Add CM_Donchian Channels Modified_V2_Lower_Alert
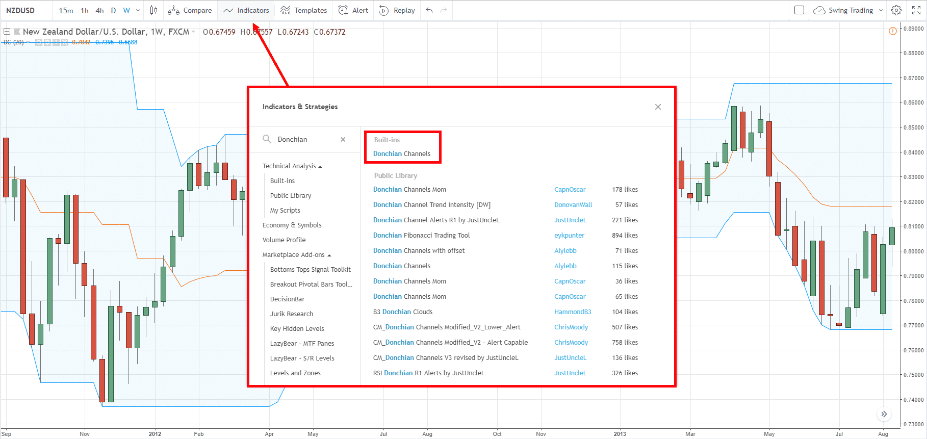927x439 pixels. (447, 327)
